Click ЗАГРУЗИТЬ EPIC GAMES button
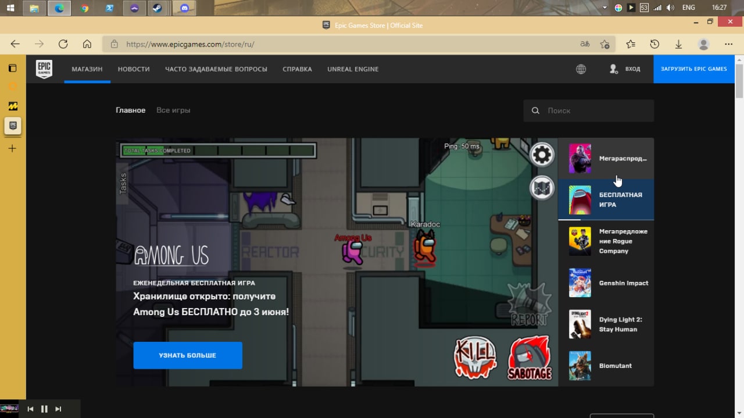Viewport: 744px width, 418px height. point(694,69)
